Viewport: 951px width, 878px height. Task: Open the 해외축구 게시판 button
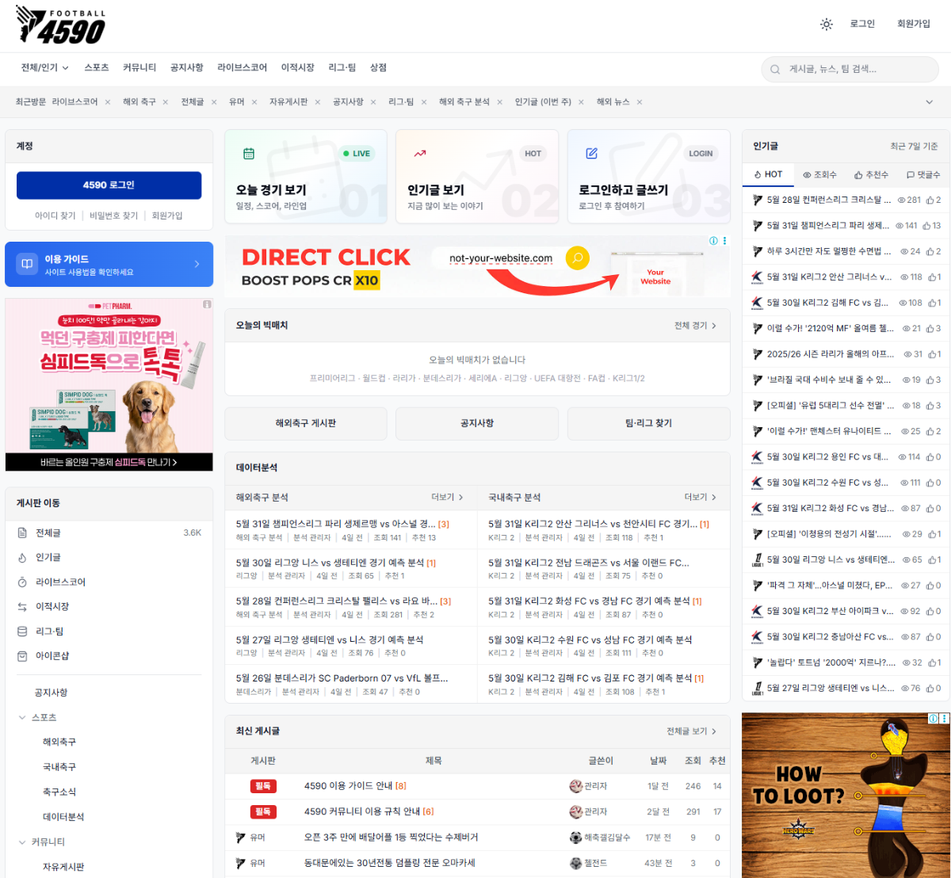click(x=306, y=424)
